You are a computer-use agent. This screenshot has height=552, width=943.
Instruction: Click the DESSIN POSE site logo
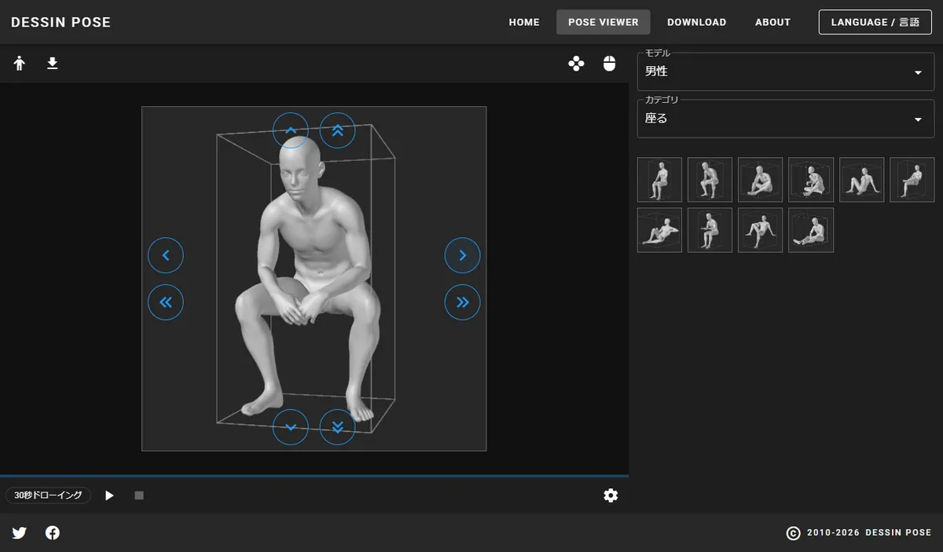pos(61,22)
